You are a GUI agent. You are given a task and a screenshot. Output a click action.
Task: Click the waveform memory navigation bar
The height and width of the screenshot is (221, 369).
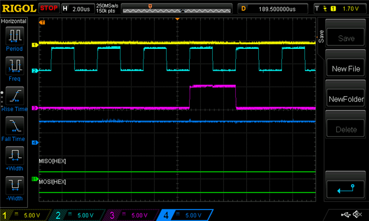tap(176, 9)
